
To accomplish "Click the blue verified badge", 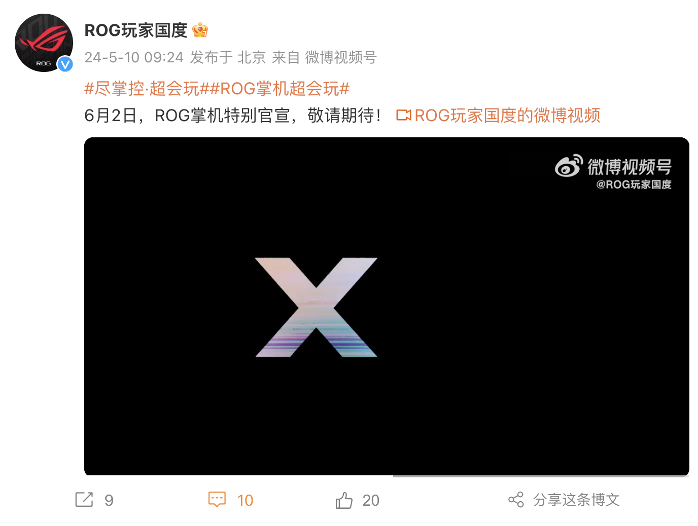I will point(65,64).
